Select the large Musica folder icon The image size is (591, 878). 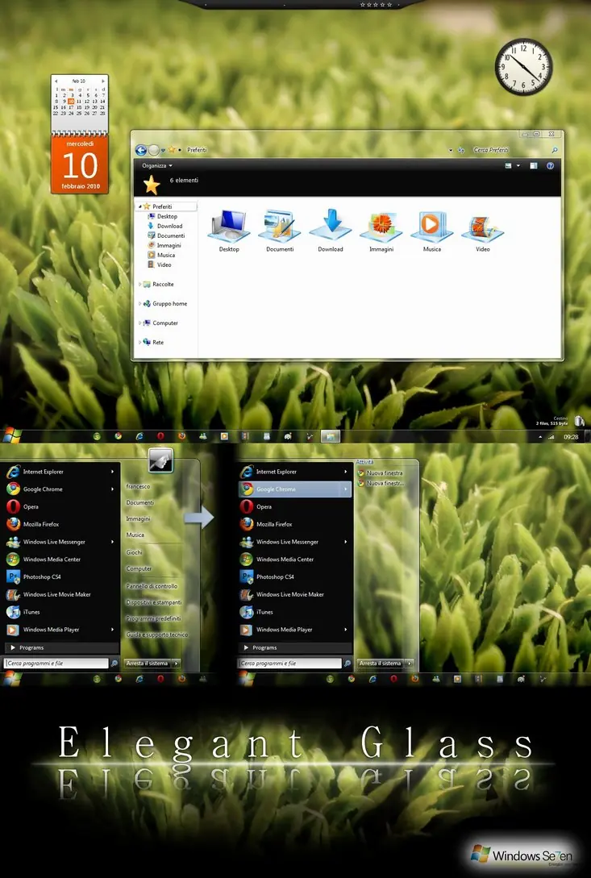pyautogui.click(x=431, y=231)
